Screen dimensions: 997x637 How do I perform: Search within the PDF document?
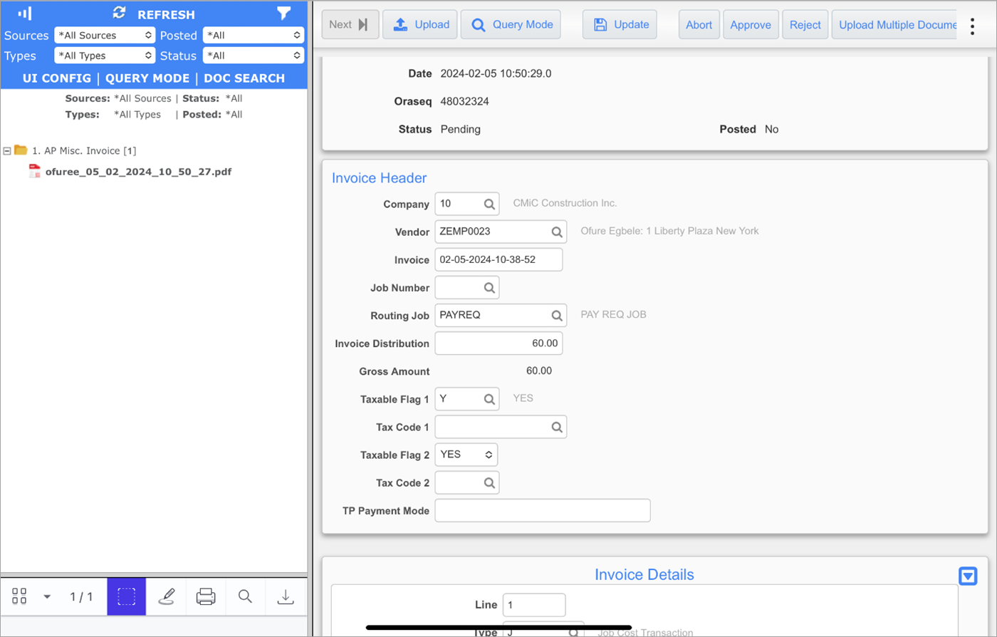click(246, 596)
